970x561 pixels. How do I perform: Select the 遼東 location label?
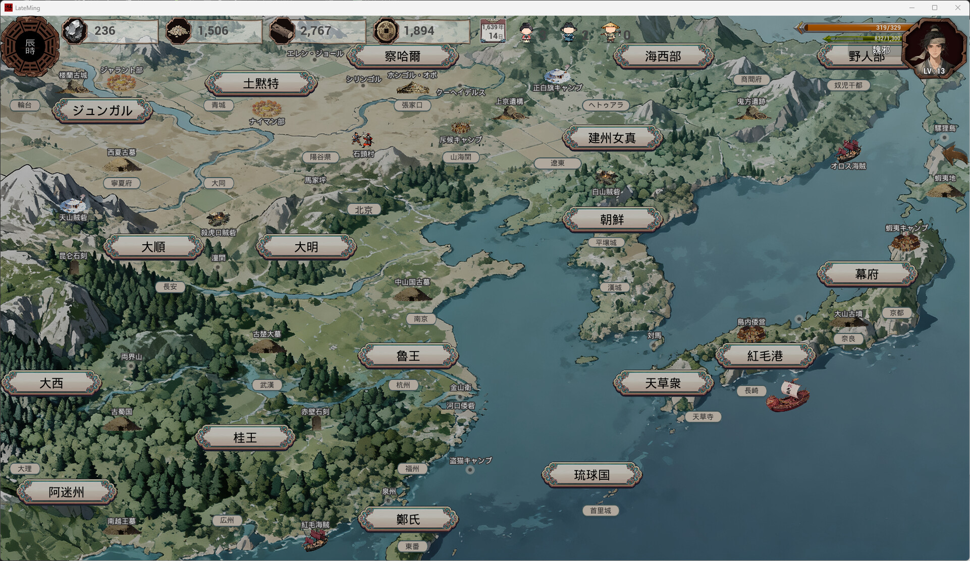(558, 163)
